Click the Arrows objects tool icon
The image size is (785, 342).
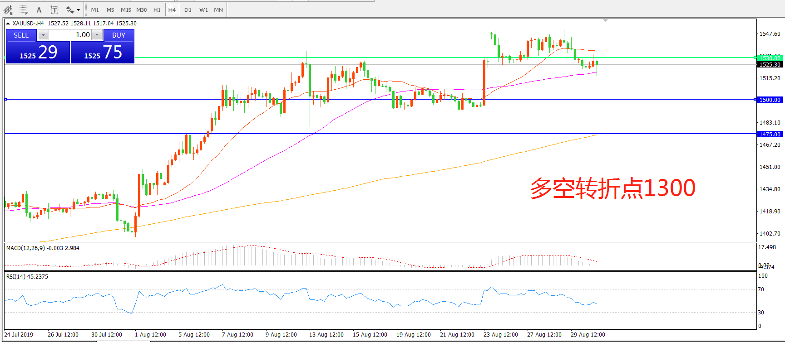[x=69, y=10]
